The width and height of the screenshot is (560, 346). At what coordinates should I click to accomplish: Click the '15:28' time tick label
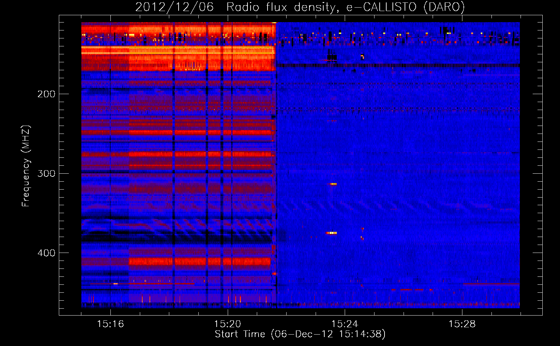[462, 324]
